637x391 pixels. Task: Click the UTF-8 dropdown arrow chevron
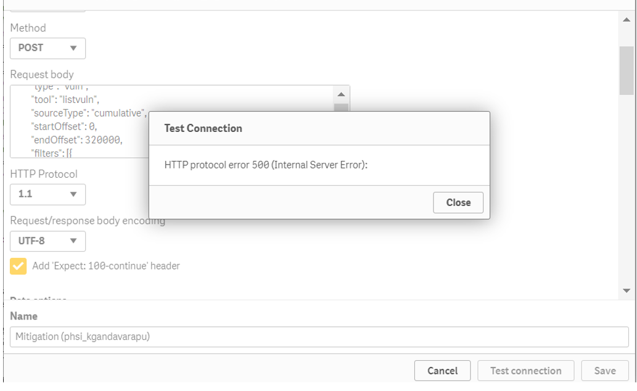pos(75,241)
